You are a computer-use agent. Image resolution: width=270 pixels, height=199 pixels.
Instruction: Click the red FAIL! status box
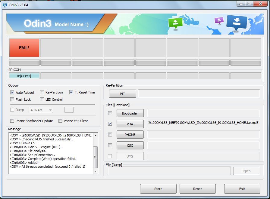pyautogui.click(x=24, y=47)
